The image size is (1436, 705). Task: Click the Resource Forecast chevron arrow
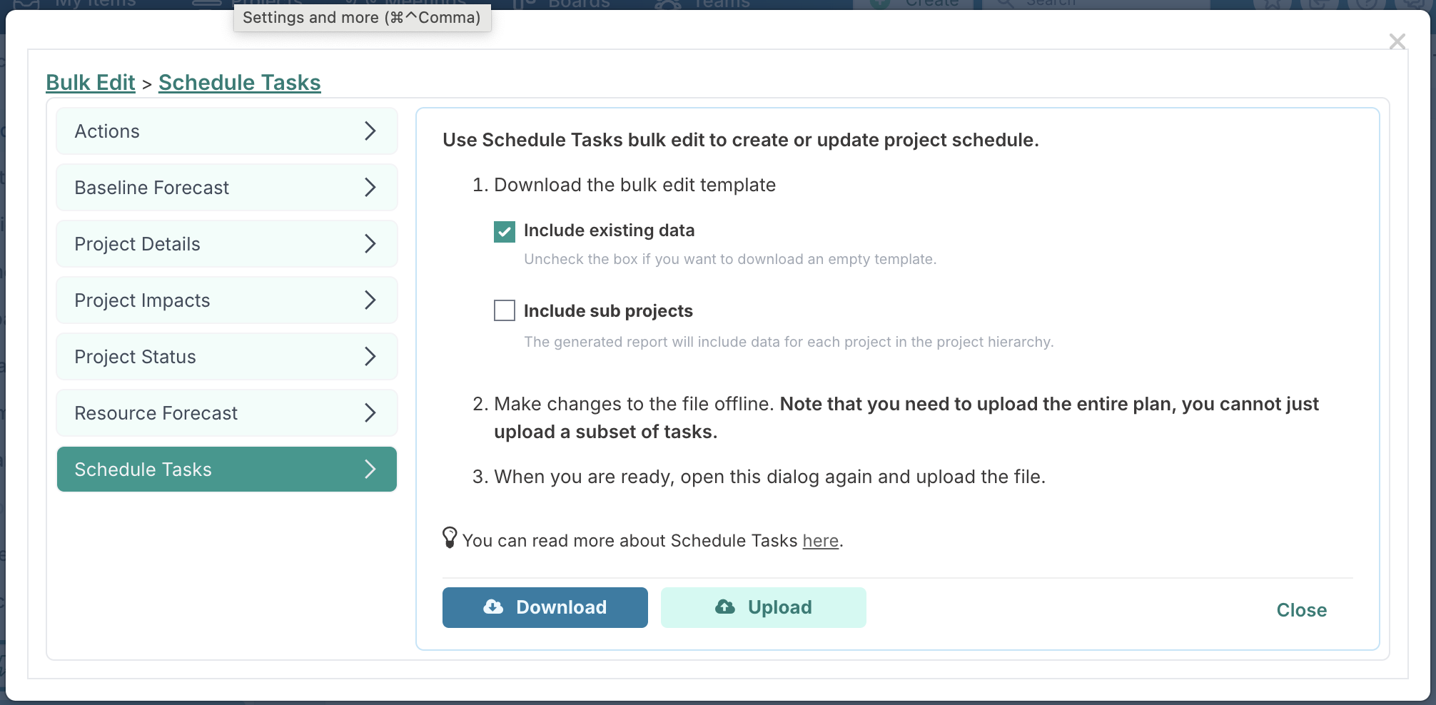(x=370, y=413)
